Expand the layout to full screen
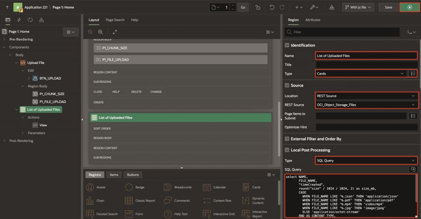 115,32
